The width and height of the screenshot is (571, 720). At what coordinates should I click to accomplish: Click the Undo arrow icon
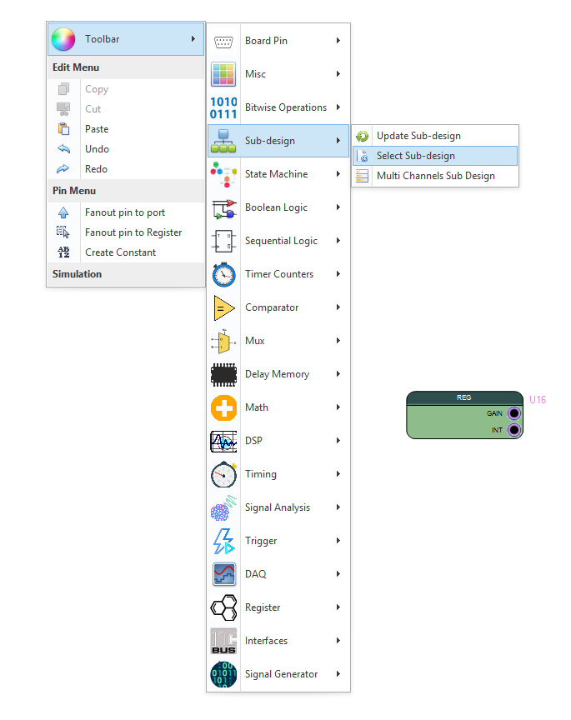[x=63, y=149]
